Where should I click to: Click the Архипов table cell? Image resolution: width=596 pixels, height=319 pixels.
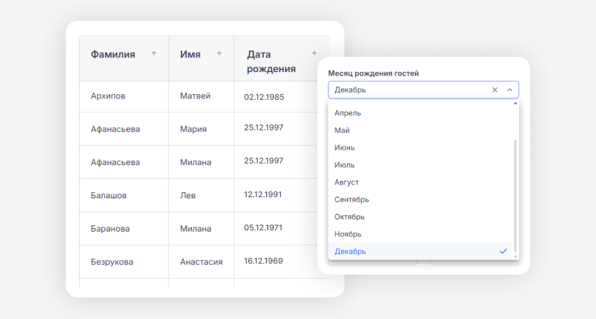click(108, 96)
